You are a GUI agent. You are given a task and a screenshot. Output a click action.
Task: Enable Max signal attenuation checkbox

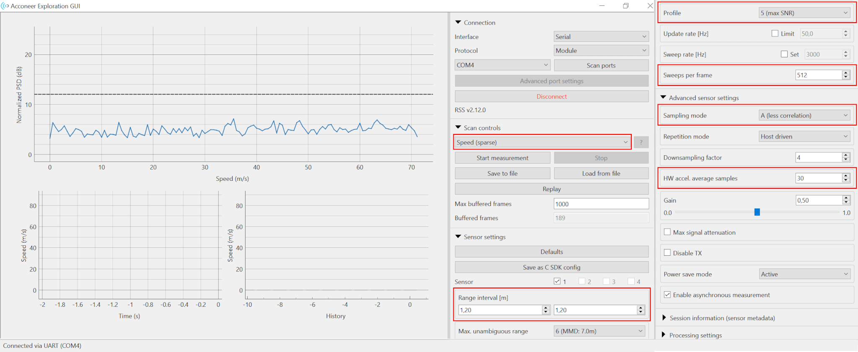[667, 232]
